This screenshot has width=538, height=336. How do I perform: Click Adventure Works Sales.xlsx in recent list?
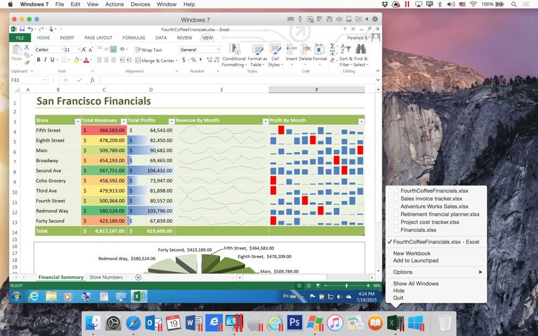coord(434,206)
